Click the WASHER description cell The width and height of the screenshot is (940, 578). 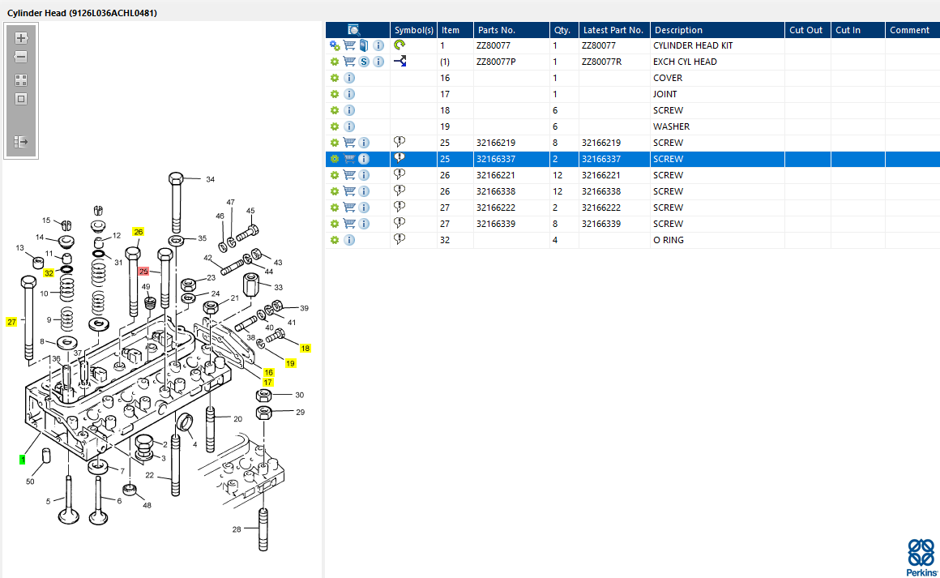coord(672,126)
